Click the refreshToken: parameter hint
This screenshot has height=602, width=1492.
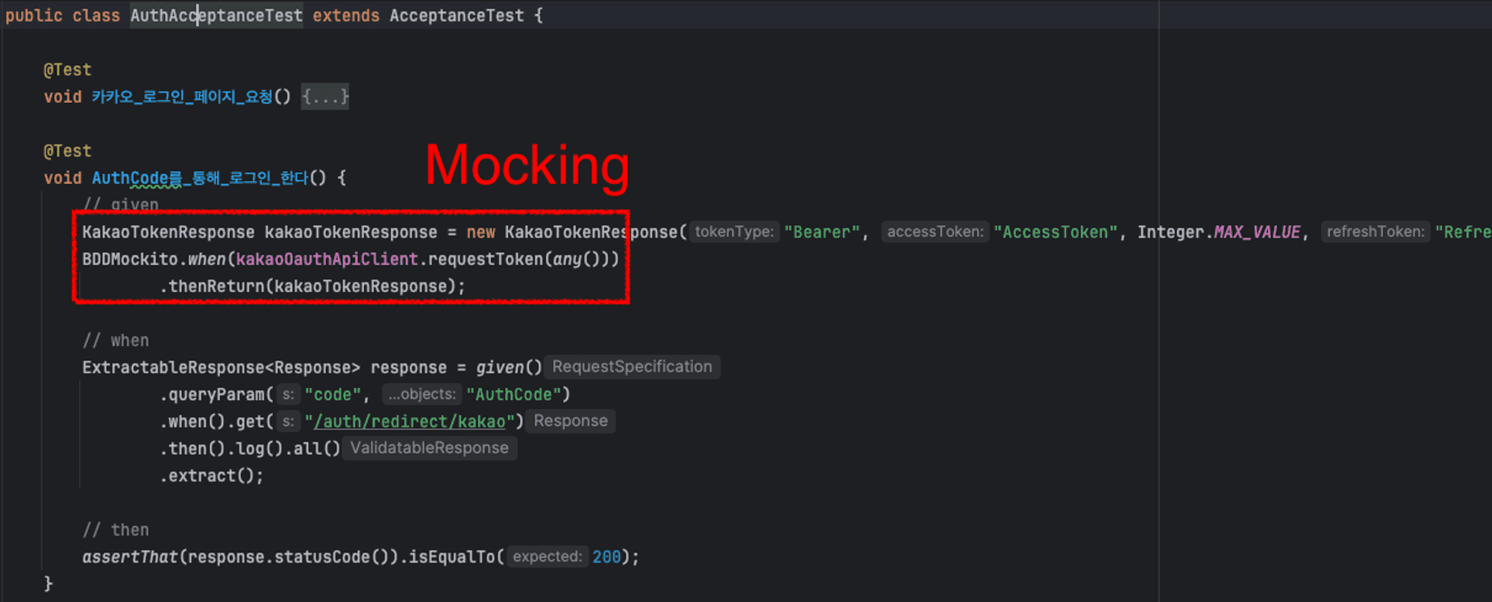point(1376,232)
